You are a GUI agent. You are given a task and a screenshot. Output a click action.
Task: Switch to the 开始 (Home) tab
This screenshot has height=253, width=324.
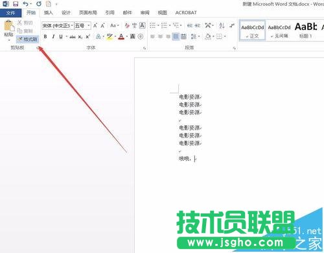click(31, 12)
